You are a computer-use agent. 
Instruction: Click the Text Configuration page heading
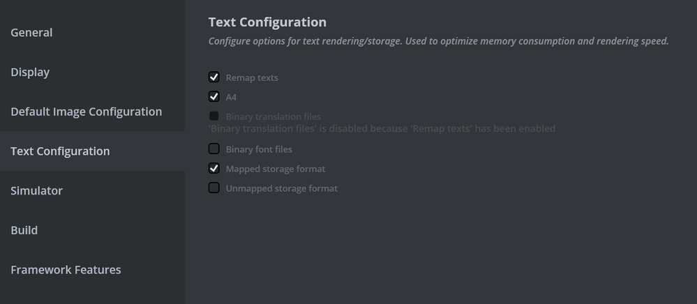click(x=267, y=22)
